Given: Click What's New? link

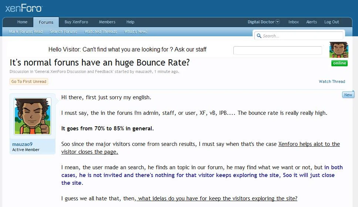Looking at the screenshot, I should 136,31.
